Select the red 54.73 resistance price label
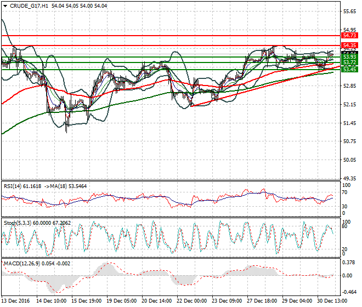The height and width of the screenshot is (307, 362). 349,36
